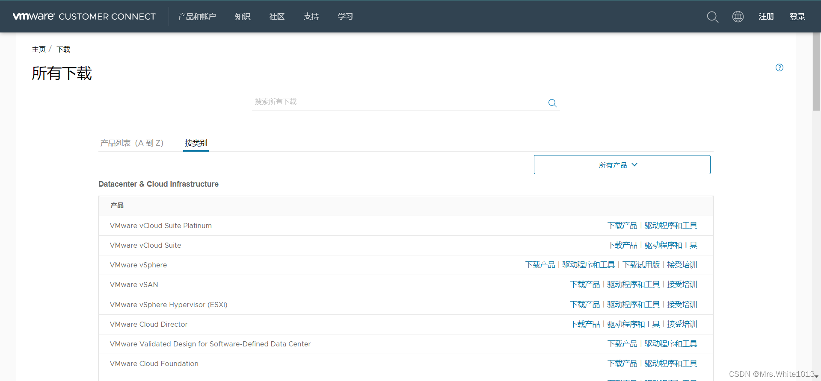
Task: Click 下载产品 for VMware Cloud Director
Action: pyautogui.click(x=585, y=324)
